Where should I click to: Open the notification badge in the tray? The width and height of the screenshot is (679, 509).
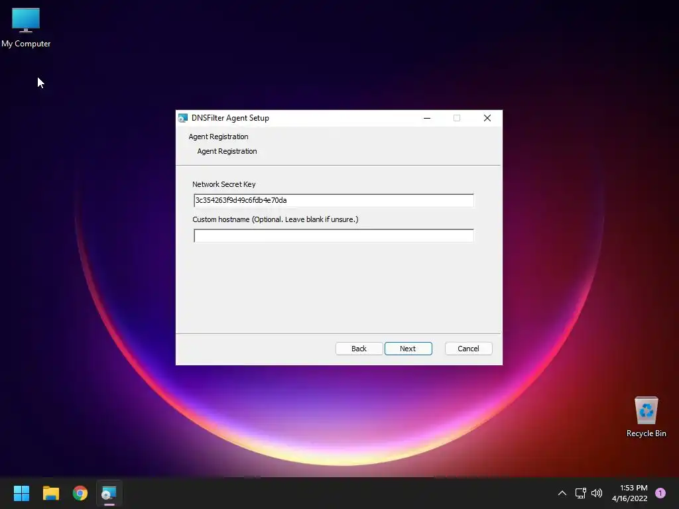660,493
